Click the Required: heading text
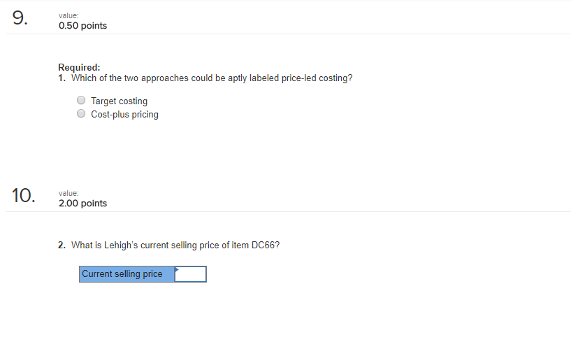The width and height of the screenshot is (571, 363). tap(79, 67)
